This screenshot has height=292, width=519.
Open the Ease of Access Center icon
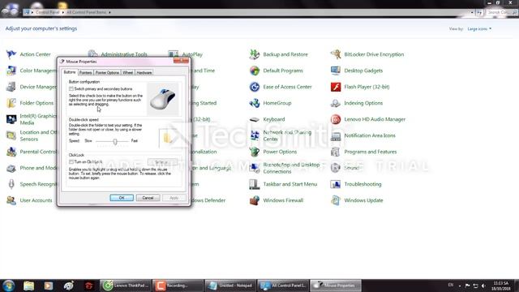pos(255,87)
